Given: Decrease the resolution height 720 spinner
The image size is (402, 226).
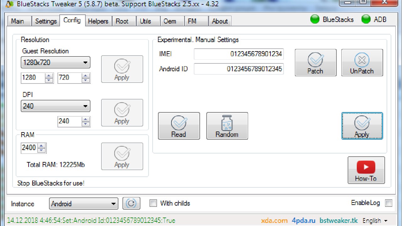Looking at the screenshot, I should pyautogui.click(x=86, y=80).
